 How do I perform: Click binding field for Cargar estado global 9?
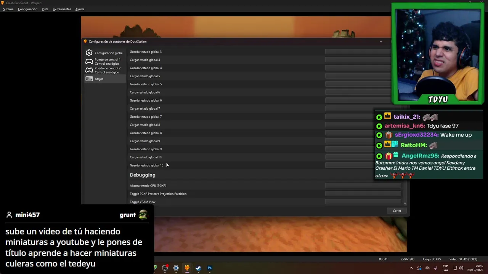[x=350, y=141]
